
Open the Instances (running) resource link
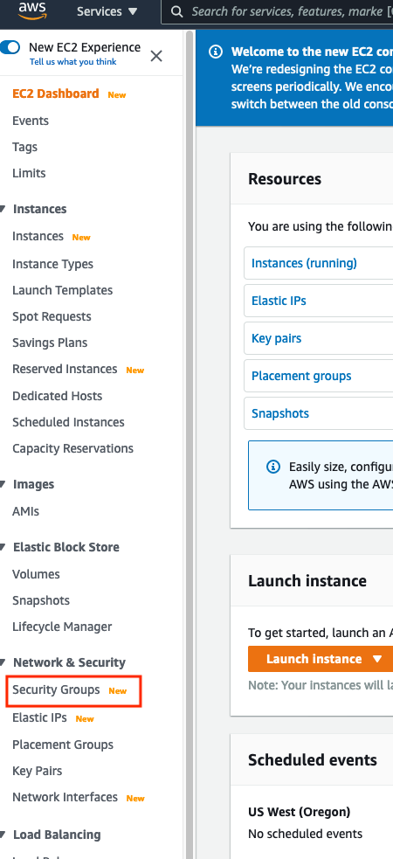point(304,263)
